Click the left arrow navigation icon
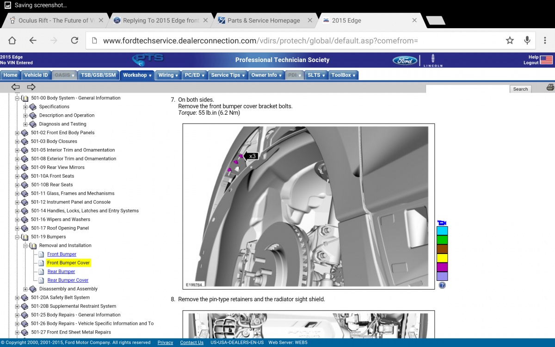 (16, 87)
